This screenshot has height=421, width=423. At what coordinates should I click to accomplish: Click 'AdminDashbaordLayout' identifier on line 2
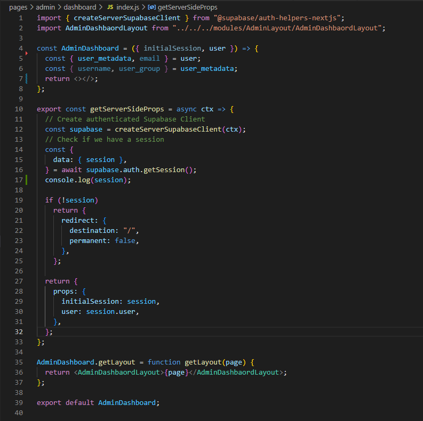tap(107, 28)
